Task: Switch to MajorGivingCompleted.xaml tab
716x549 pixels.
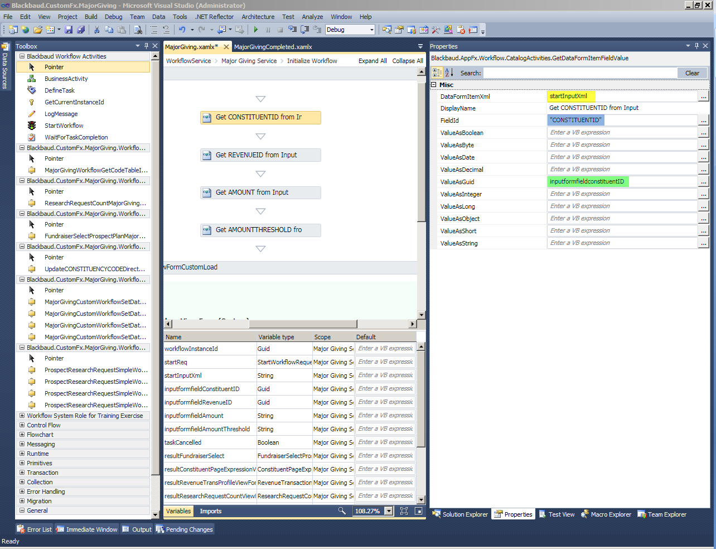Action: pyautogui.click(x=273, y=47)
